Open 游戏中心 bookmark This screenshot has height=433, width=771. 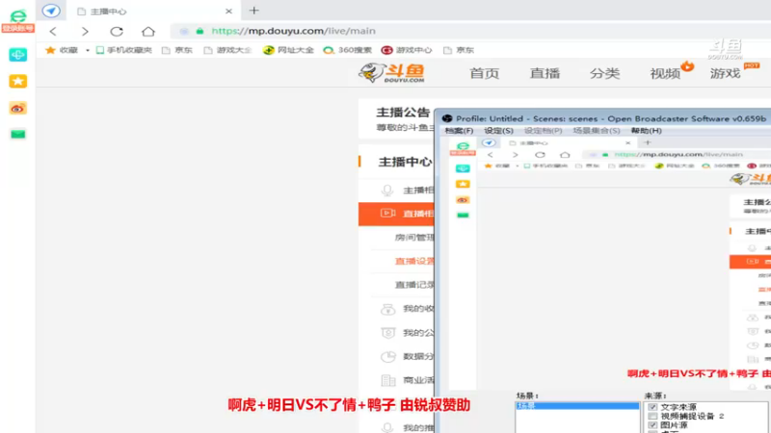[407, 50]
